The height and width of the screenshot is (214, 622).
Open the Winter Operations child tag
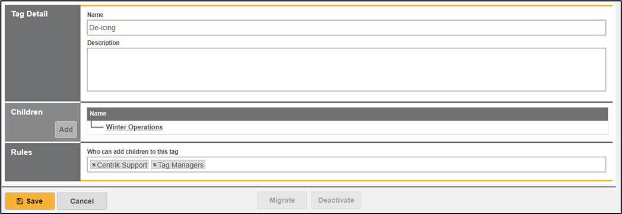coord(134,127)
